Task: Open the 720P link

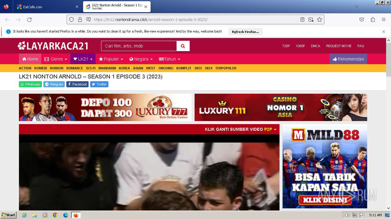Action: tap(286, 46)
